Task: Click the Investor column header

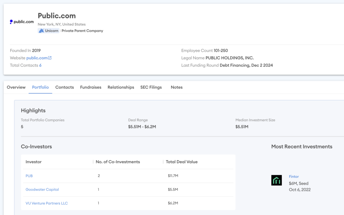Action: pyautogui.click(x=33, y=162)
